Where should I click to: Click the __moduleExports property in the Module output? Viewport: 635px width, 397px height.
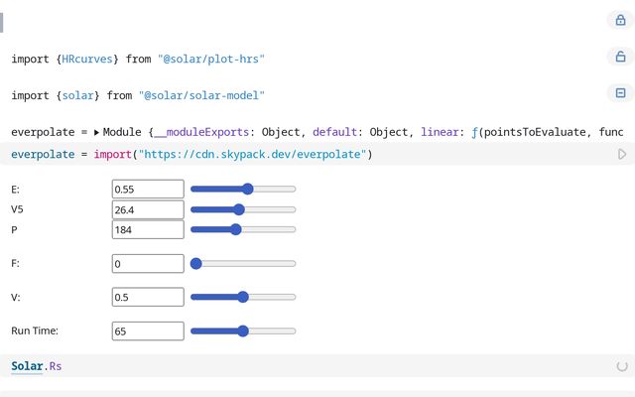201,132
